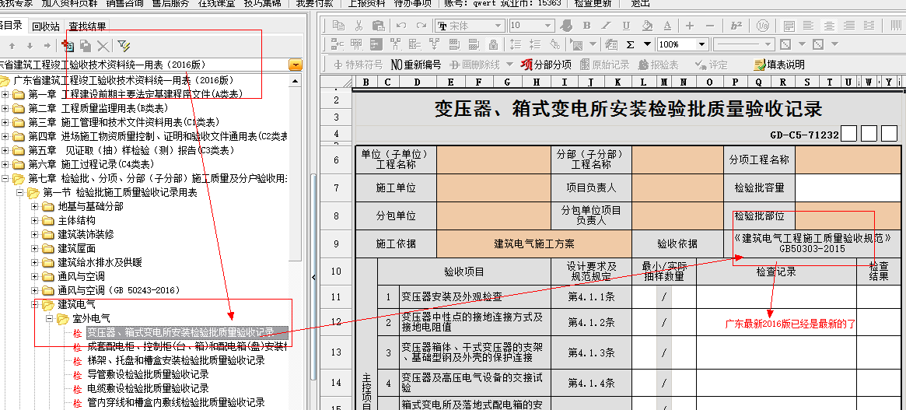Click the 填表说明 button

[779, 65]
